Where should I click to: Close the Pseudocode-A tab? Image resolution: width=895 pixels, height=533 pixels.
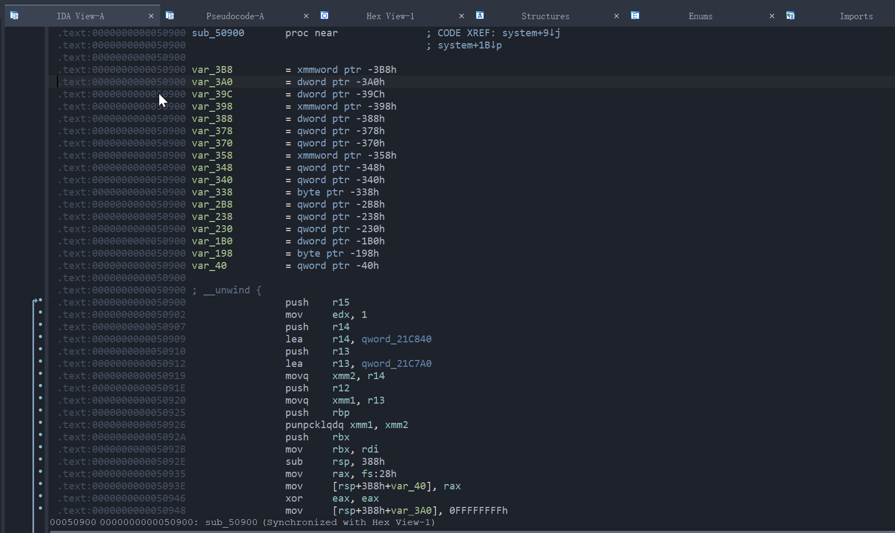click(306, 16)
